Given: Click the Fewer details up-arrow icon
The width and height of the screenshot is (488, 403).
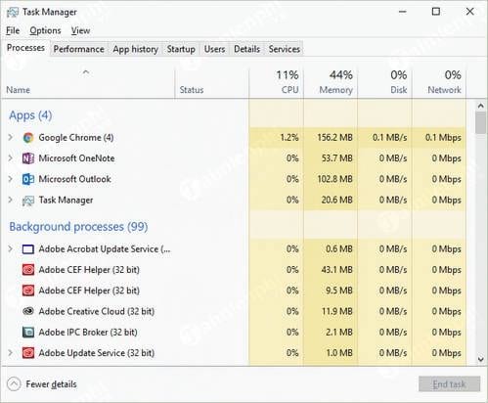Looking at the screenshot, I should pyautogui.click(x=14, y=384).
